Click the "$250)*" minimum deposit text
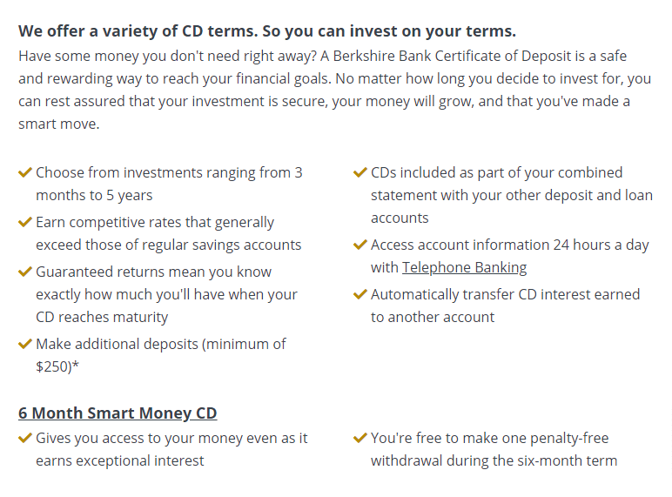This screenshot has height=497, width=672. (x=57, y=366)
